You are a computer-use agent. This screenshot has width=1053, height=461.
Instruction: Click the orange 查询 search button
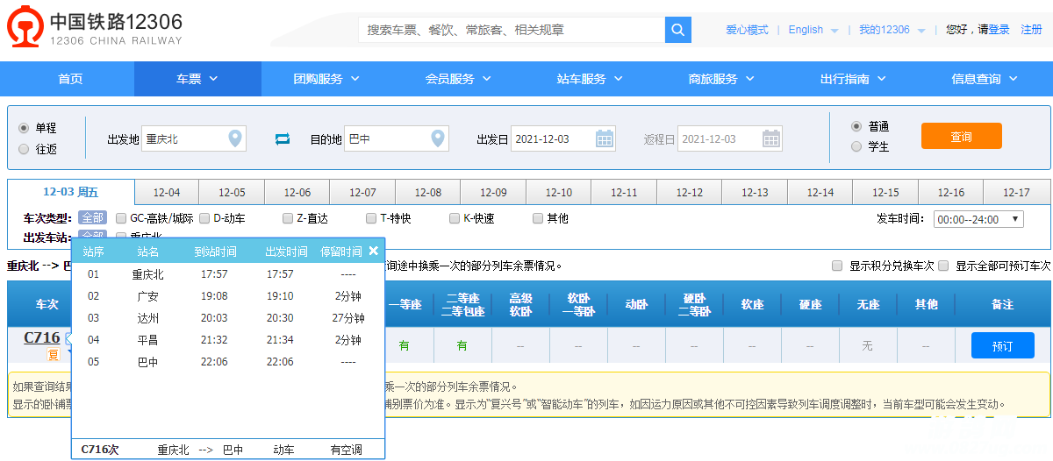961,137
